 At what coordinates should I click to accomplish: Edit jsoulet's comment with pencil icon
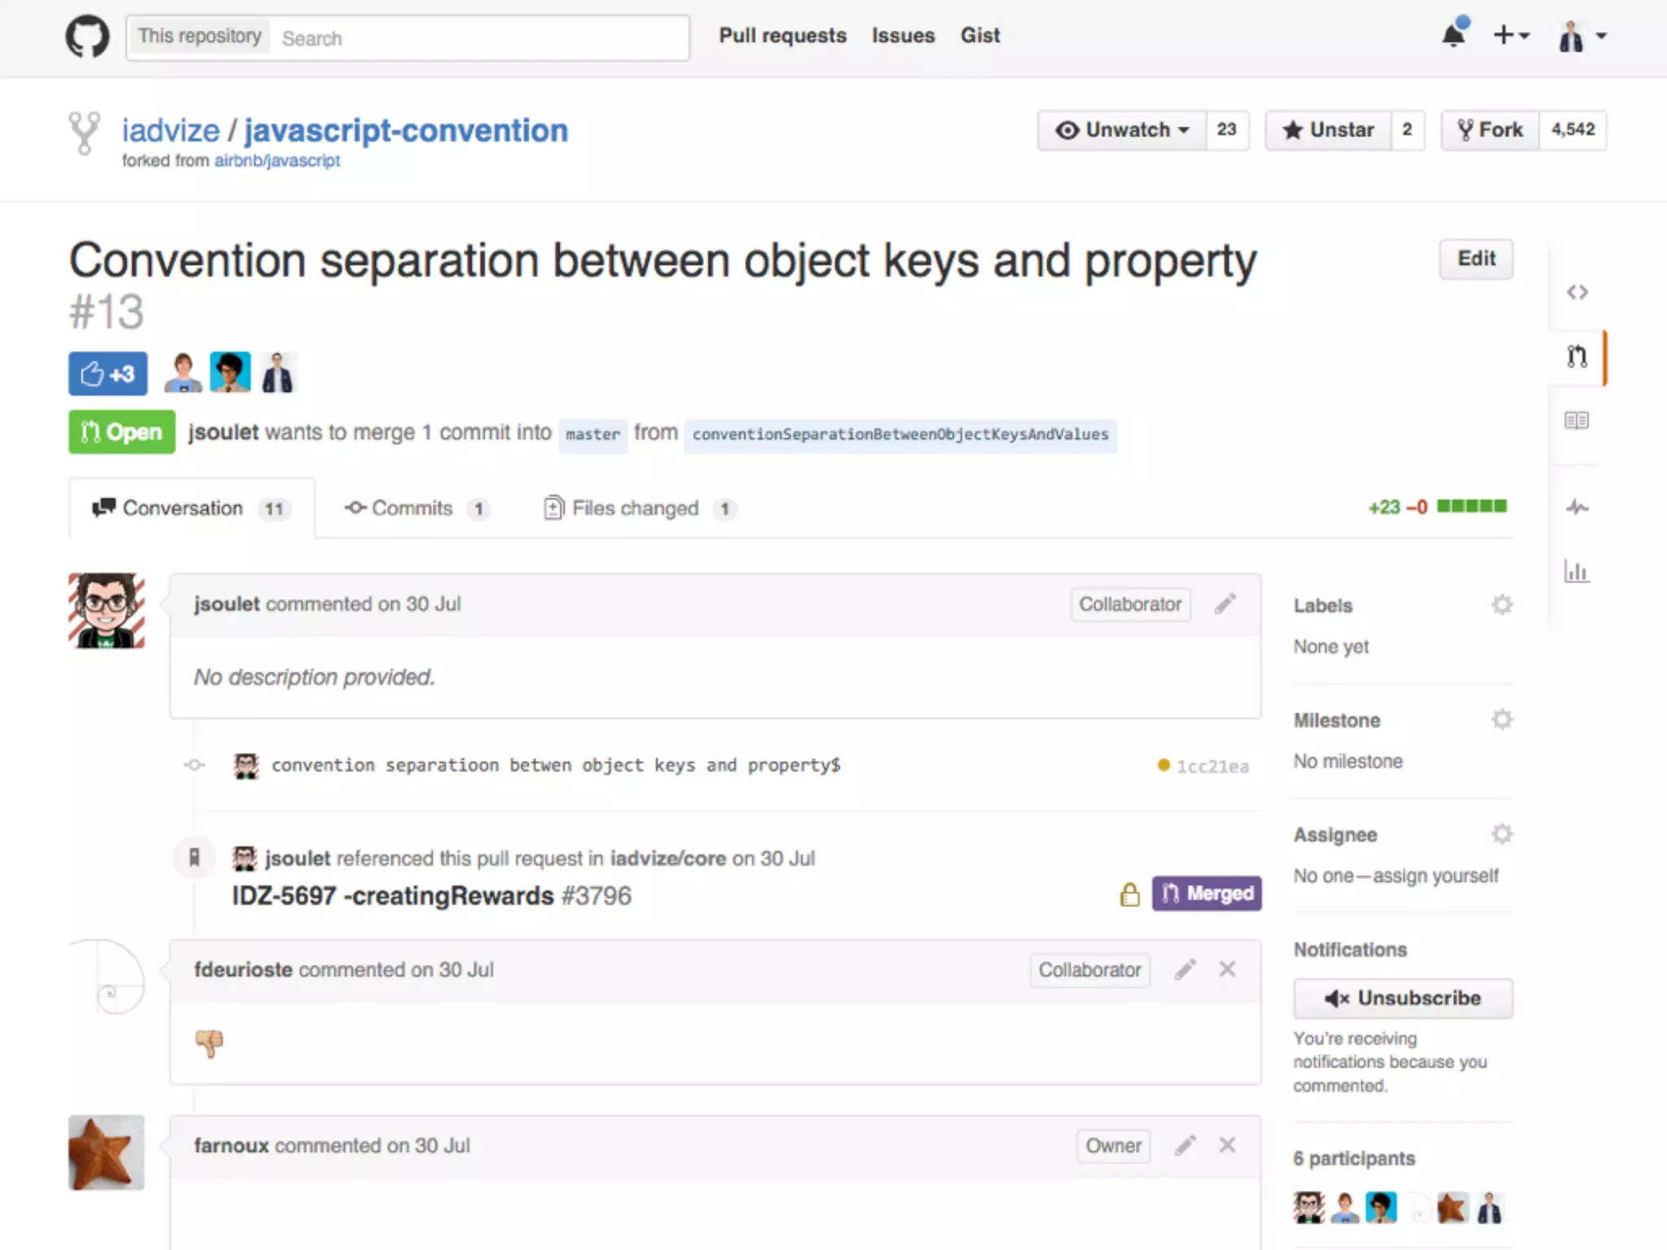[1225, 604]
